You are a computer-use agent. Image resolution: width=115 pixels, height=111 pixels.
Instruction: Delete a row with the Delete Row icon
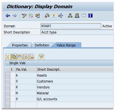coord(31,57)
